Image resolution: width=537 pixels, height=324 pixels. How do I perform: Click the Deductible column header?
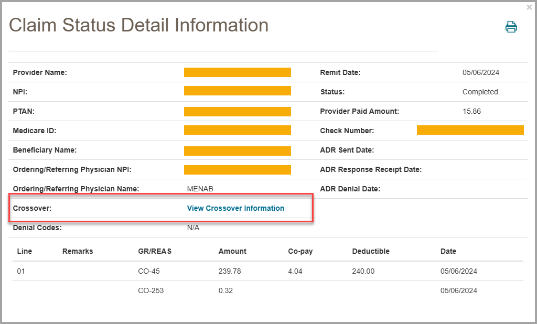coord(371,251)
